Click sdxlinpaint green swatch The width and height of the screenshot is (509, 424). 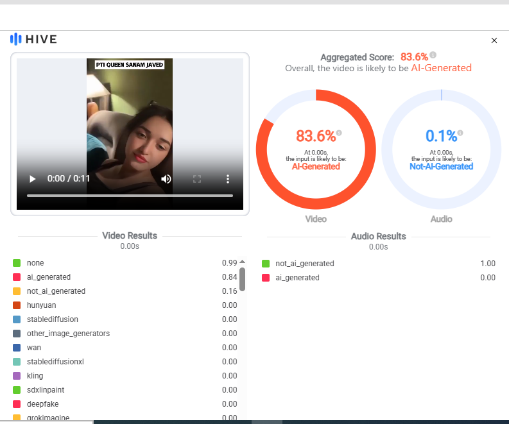(x=17, y=390)
